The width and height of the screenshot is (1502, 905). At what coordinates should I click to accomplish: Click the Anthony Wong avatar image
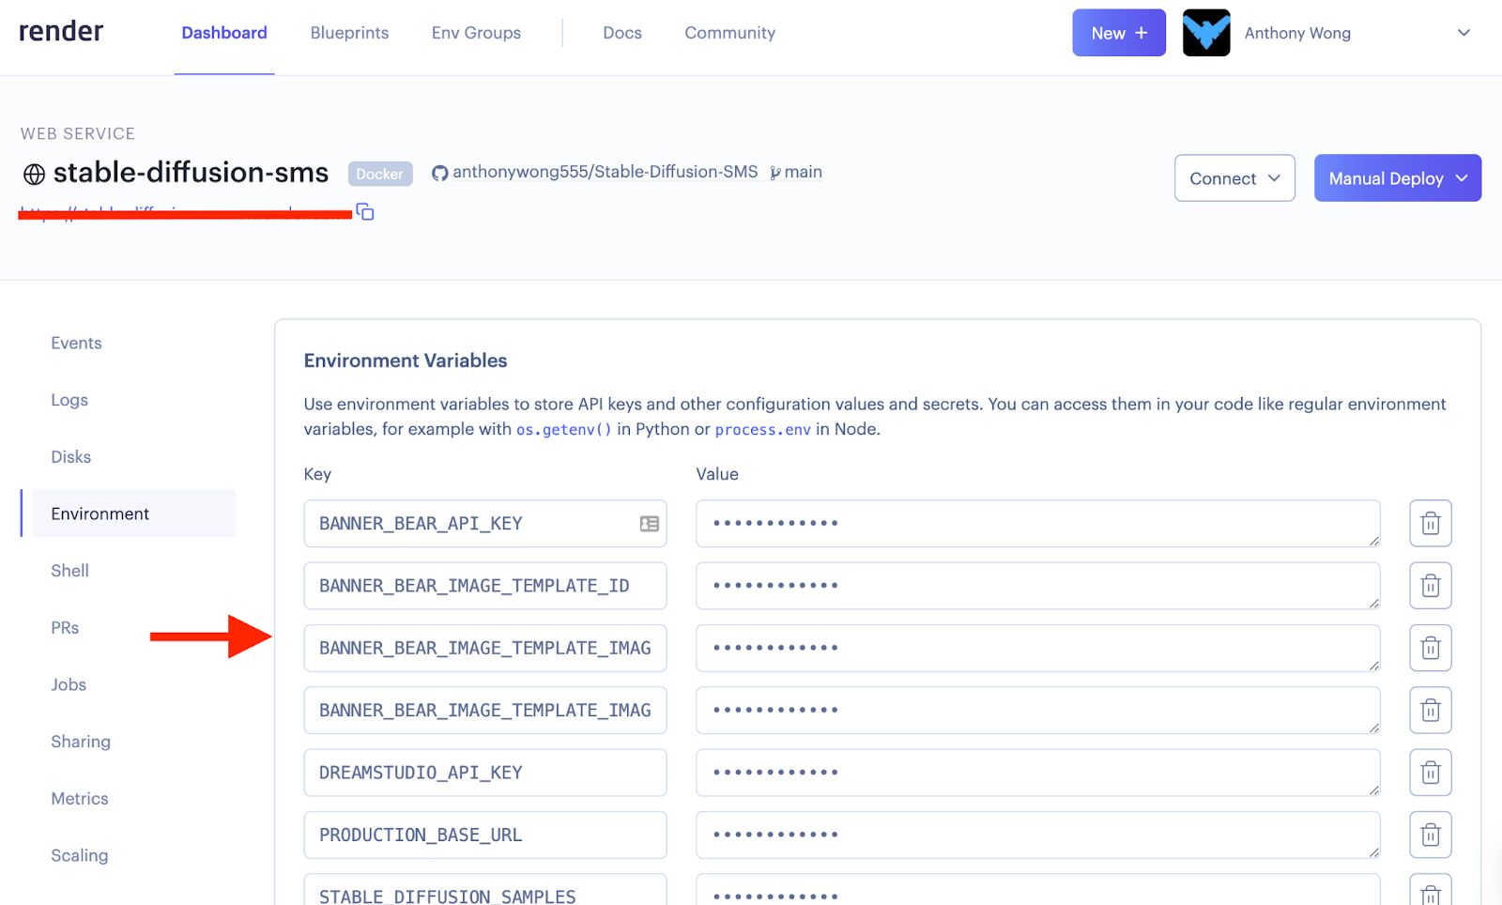coord(1206,33)
